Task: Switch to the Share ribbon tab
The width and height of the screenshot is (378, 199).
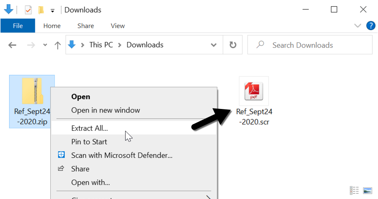Action: pos(86,26)
